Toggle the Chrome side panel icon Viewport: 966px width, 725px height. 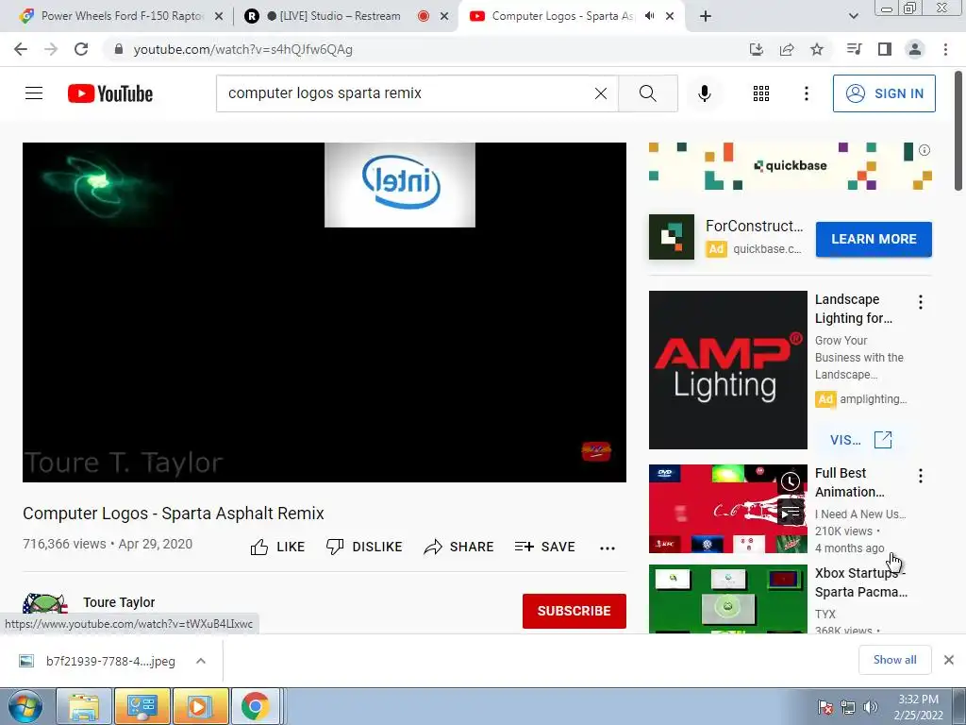click(x=885, y=49)
